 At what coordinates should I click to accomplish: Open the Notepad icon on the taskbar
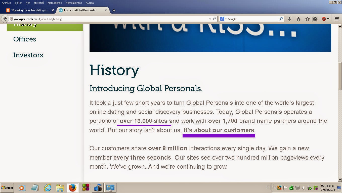click(35, 188)
